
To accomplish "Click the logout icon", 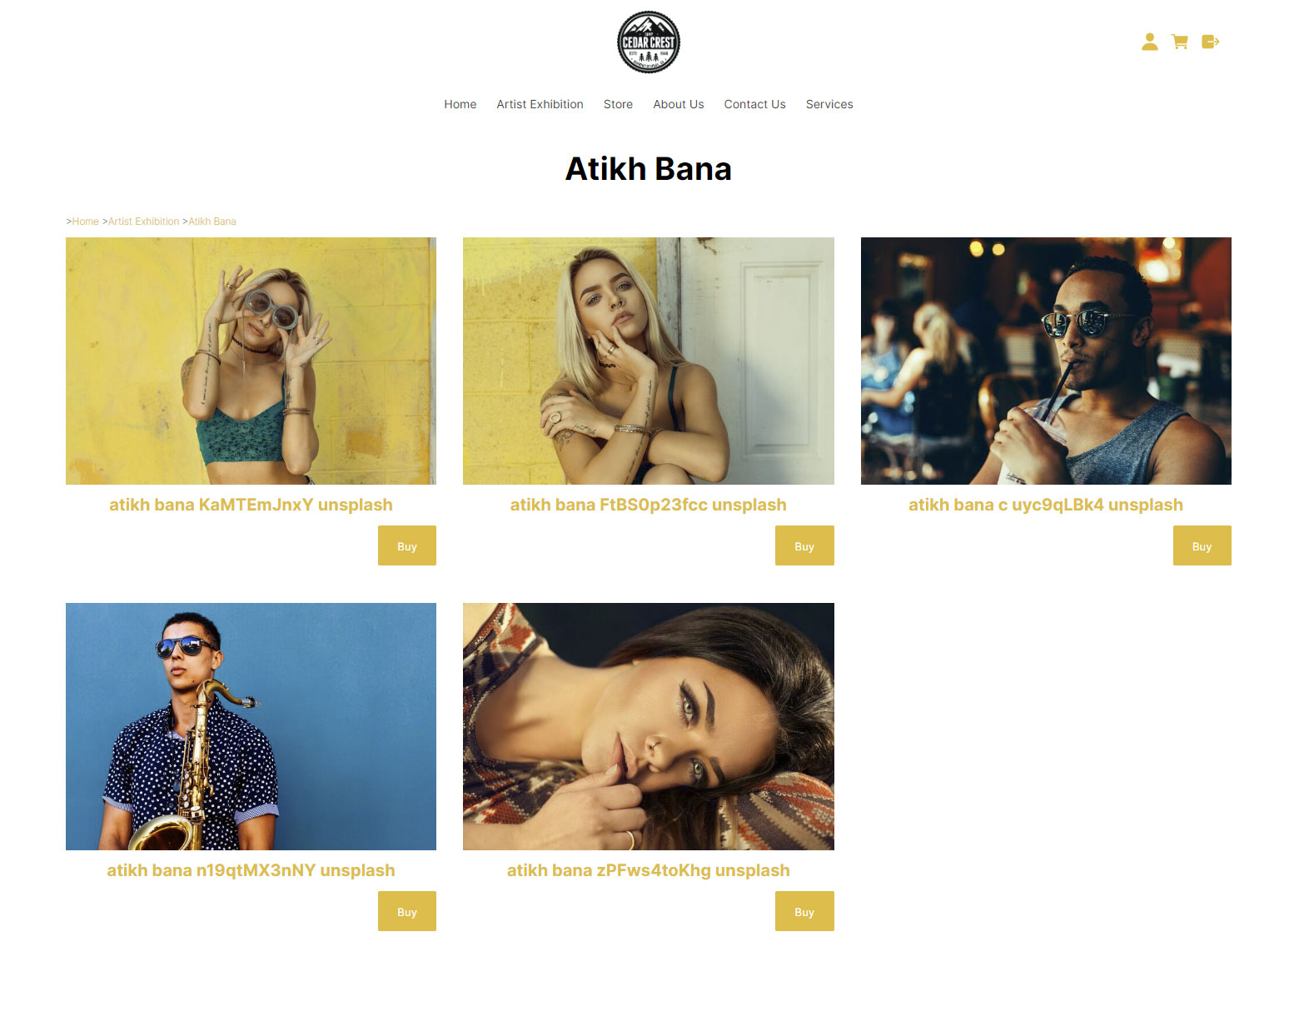I will tap(1211, 42).
